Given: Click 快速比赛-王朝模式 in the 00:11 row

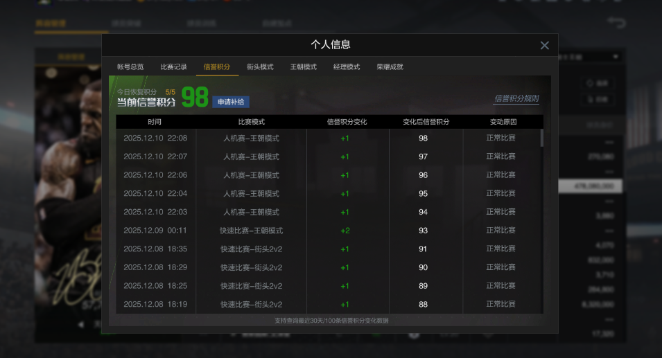Looking at the screenshot, I should 251,231.
